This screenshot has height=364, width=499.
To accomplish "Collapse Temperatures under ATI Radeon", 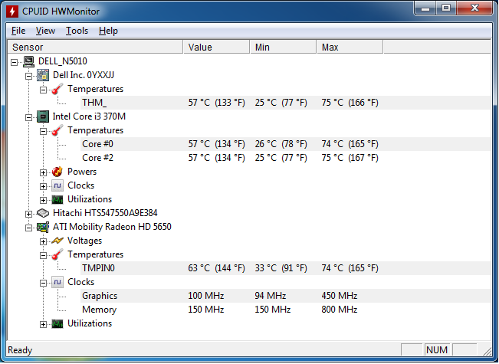I will tap(43, 255).
